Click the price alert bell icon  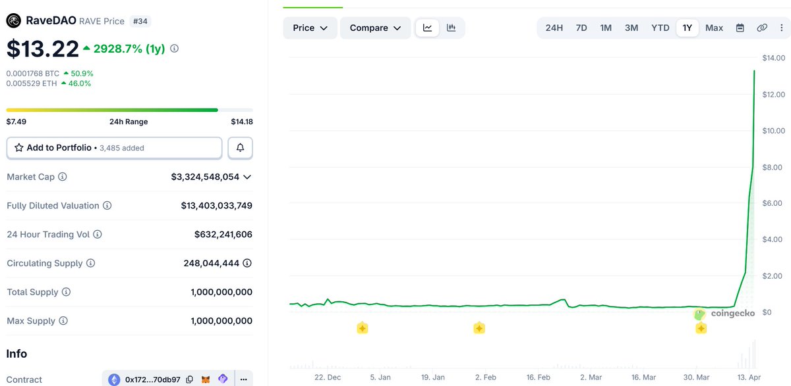(240, 148)
